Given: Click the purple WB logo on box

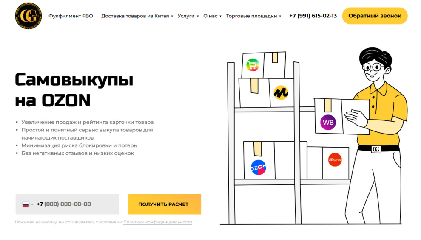Looking at the screenshot, I should click(x=328, y=123).
